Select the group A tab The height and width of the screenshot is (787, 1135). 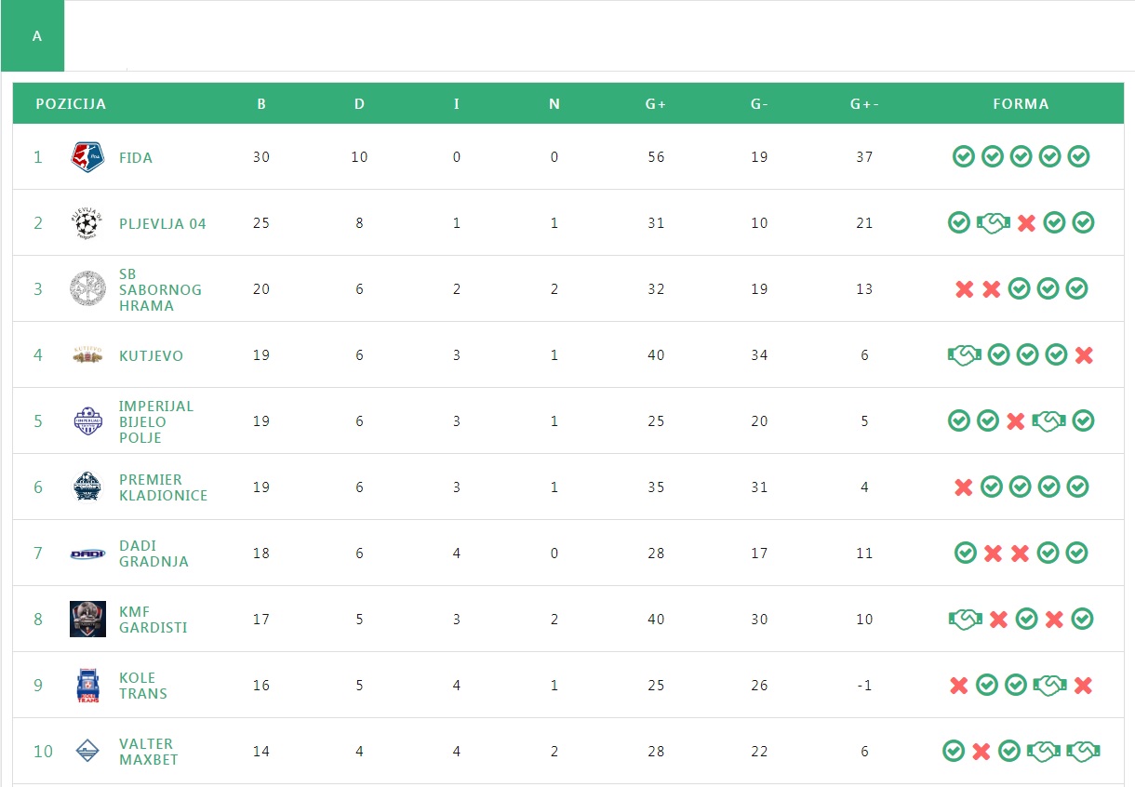36,36
